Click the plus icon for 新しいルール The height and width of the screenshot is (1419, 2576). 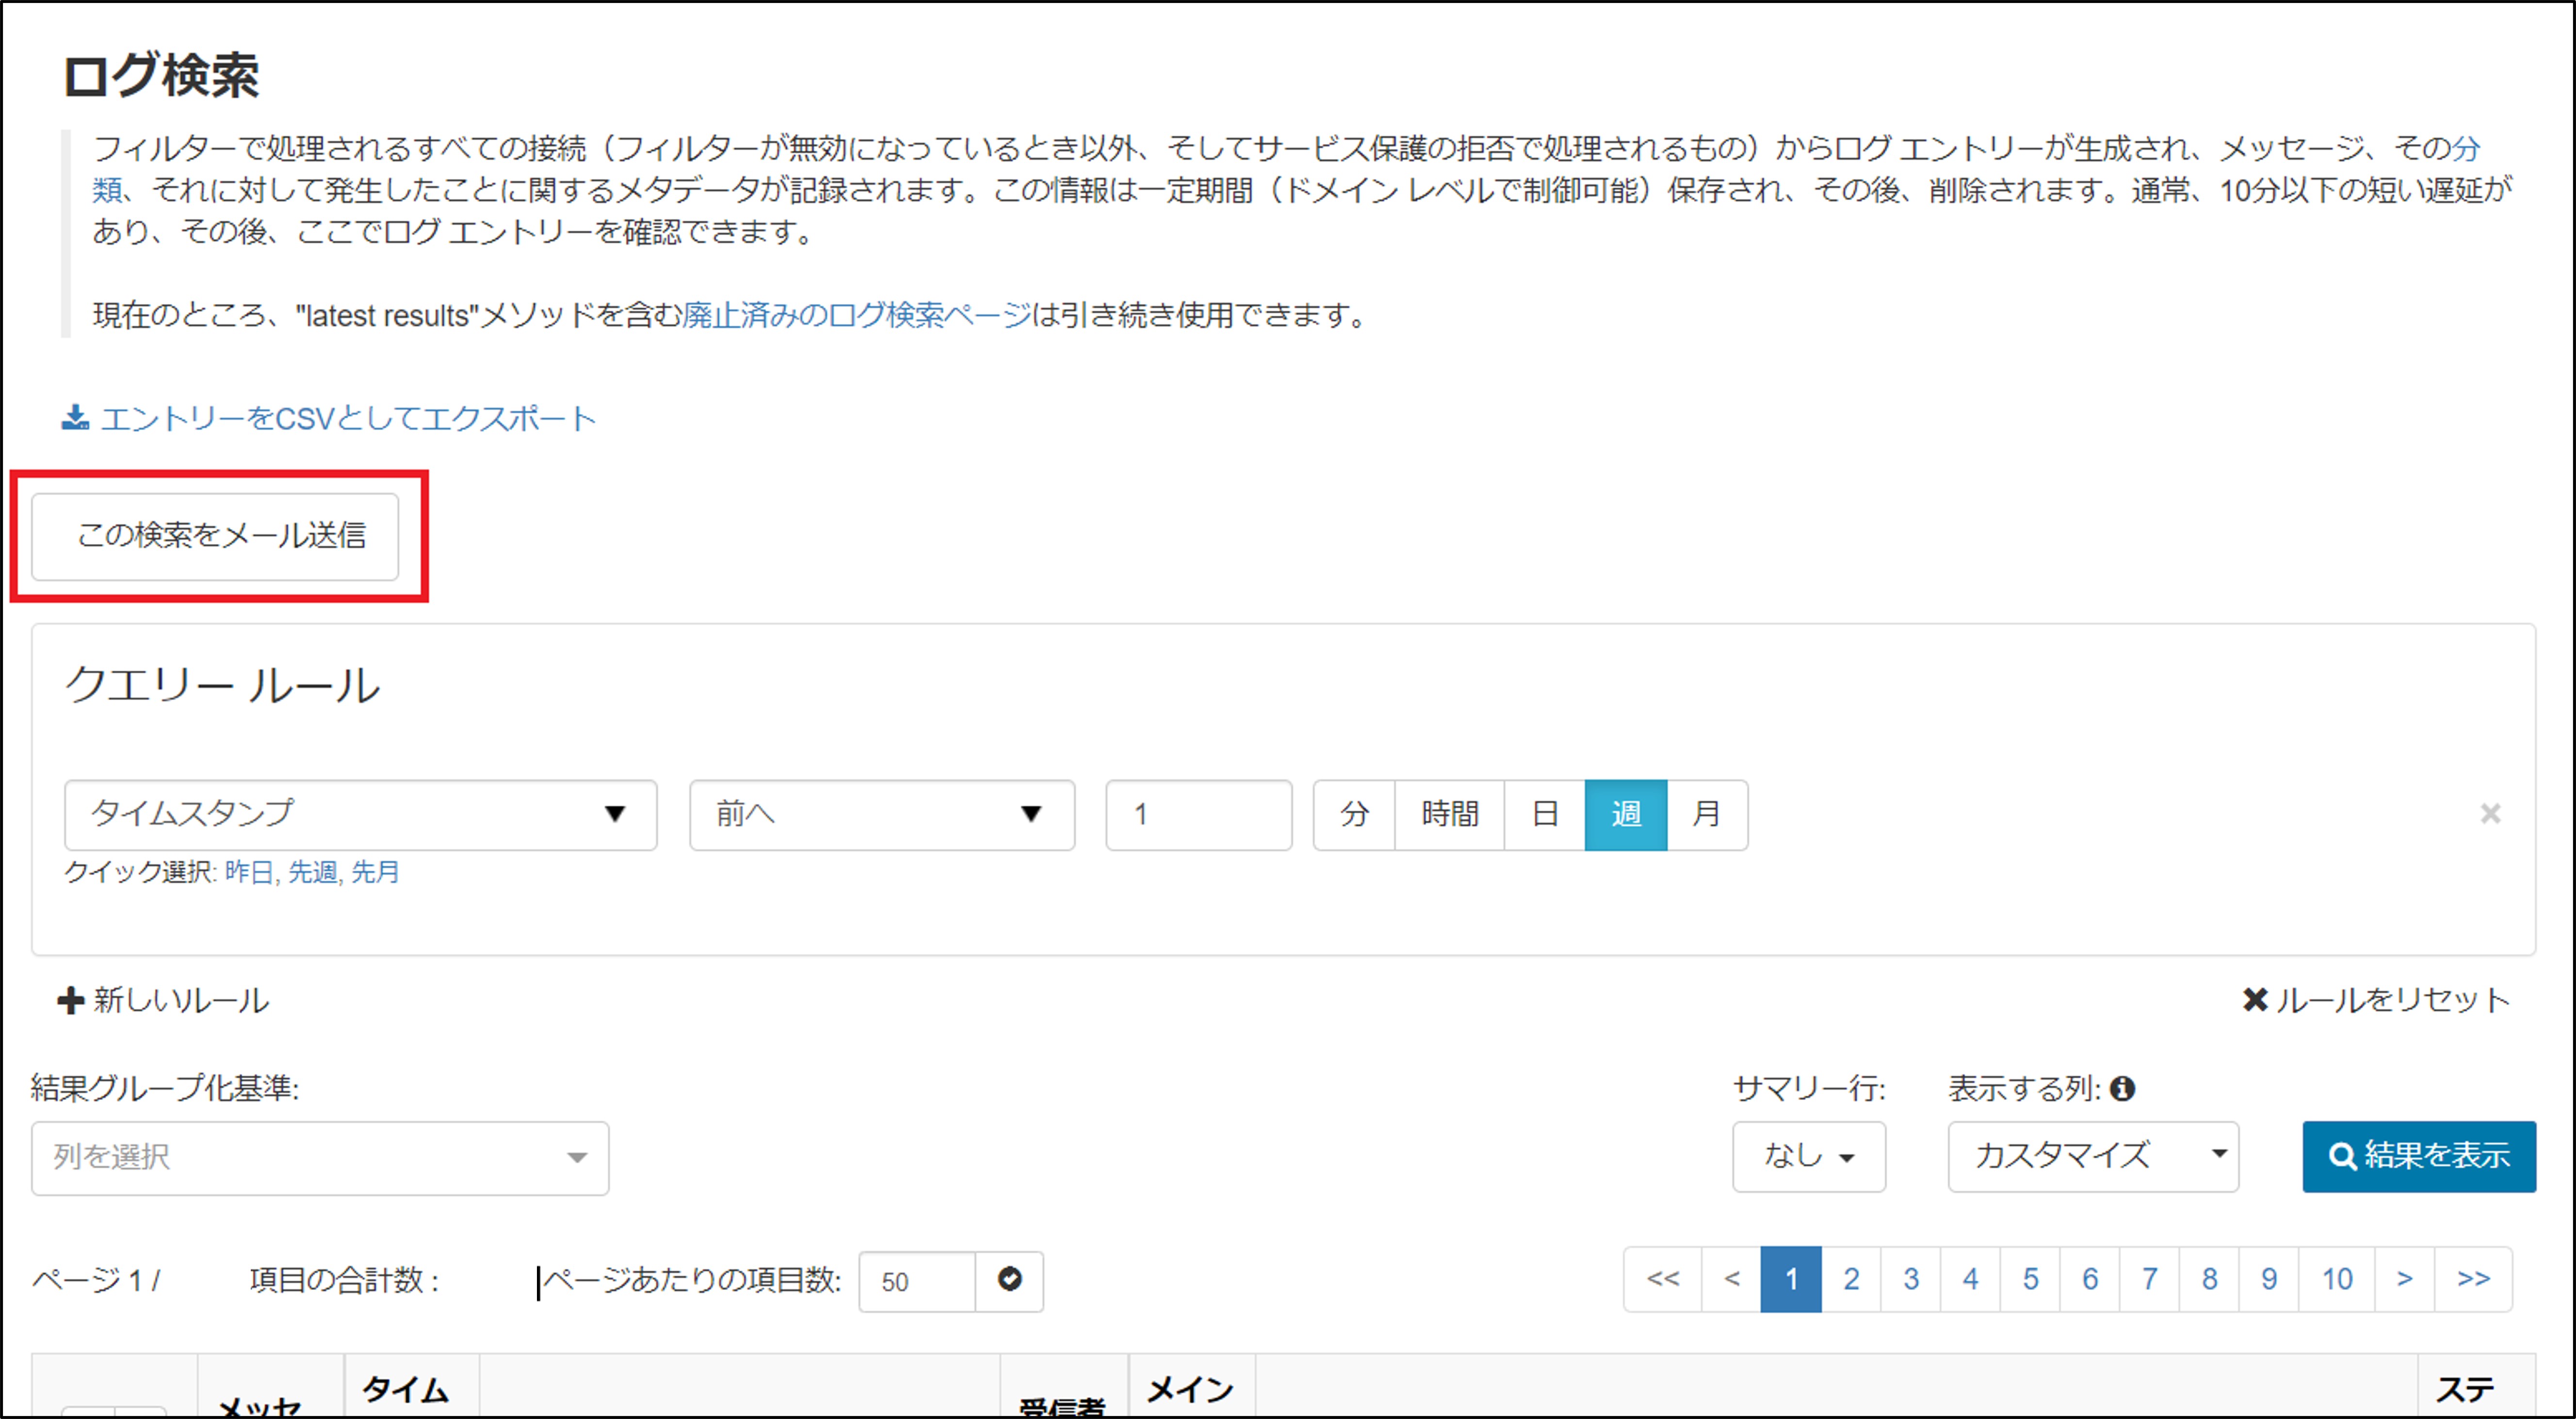pos(70,1000)
